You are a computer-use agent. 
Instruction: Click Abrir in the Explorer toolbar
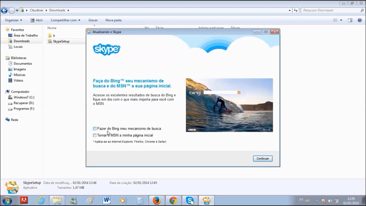37,20
